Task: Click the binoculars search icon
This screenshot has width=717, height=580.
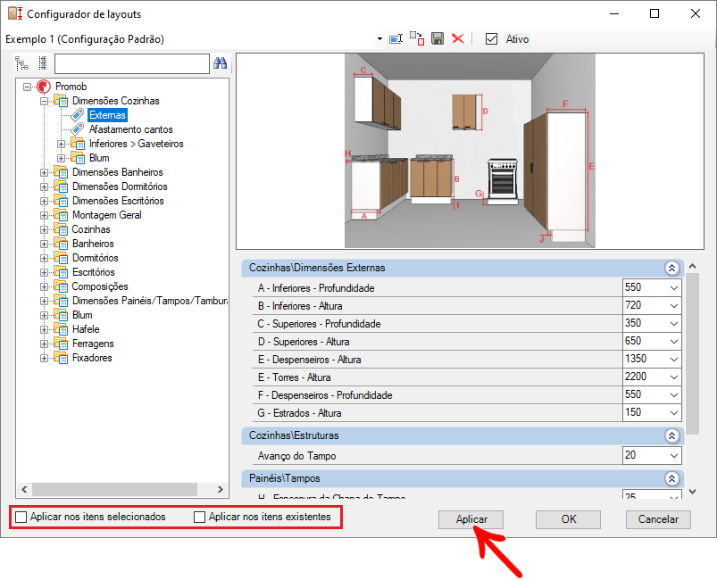Action: [x=221, y=63]
